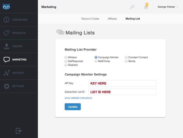The image size is (183, 138).
Task: Click the Marketing page title
Action: [x=49, y=7]
